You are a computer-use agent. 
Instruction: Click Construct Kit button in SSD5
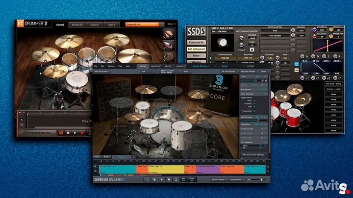coord(196,42)
